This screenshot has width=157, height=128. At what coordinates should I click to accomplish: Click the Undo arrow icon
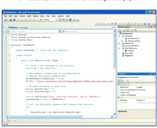coord(30,20)
